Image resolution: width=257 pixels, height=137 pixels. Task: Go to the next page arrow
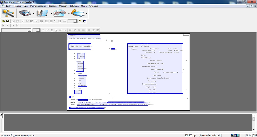(x=13, y=25)
